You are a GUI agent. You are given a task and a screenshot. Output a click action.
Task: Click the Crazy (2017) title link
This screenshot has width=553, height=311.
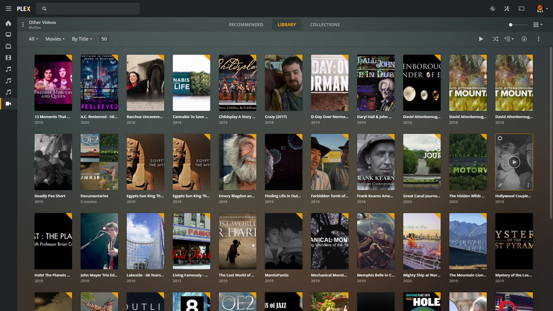pos(276,117)
